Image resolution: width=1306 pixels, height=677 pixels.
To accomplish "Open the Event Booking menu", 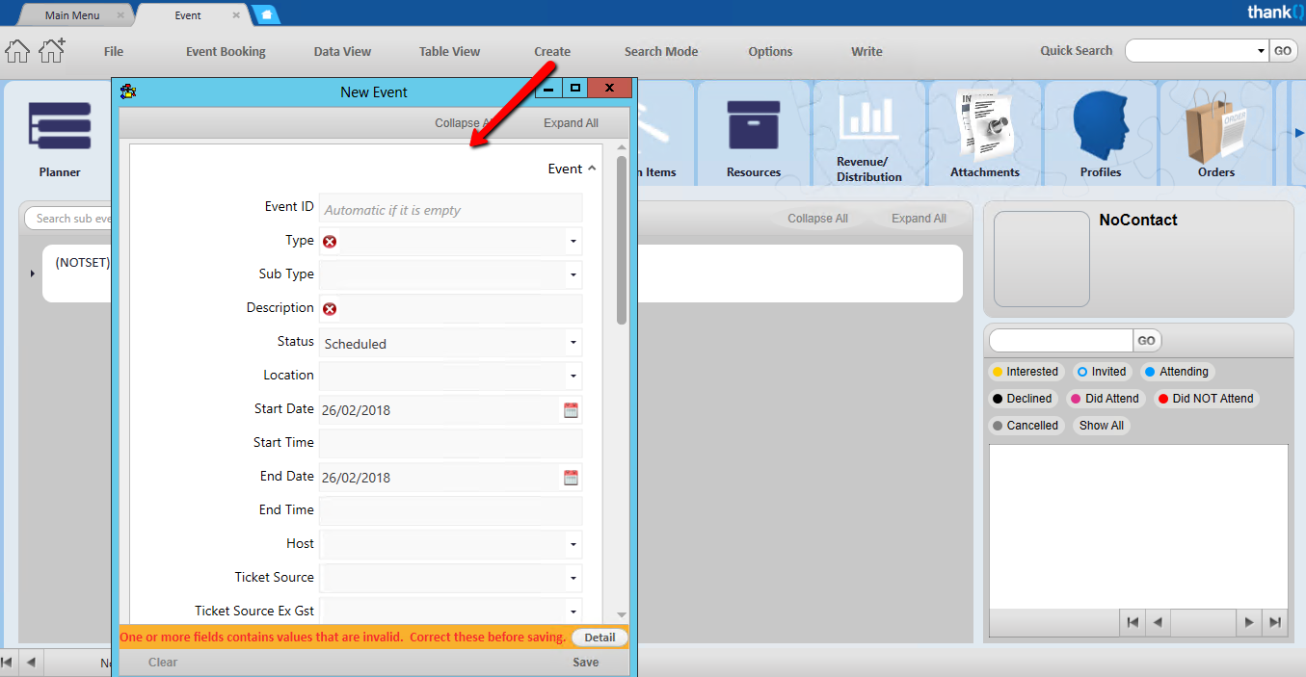I will tap(226, 52).
